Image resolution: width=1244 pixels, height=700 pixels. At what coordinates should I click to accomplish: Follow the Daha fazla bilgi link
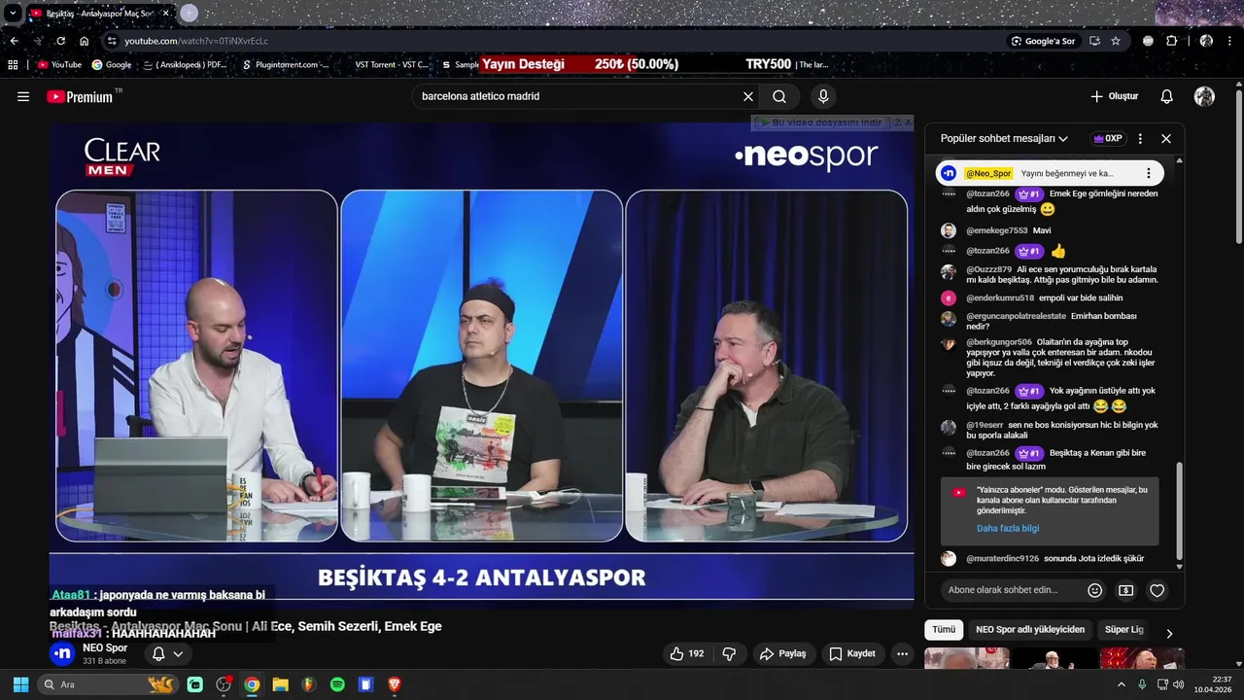click(1008, 528)
